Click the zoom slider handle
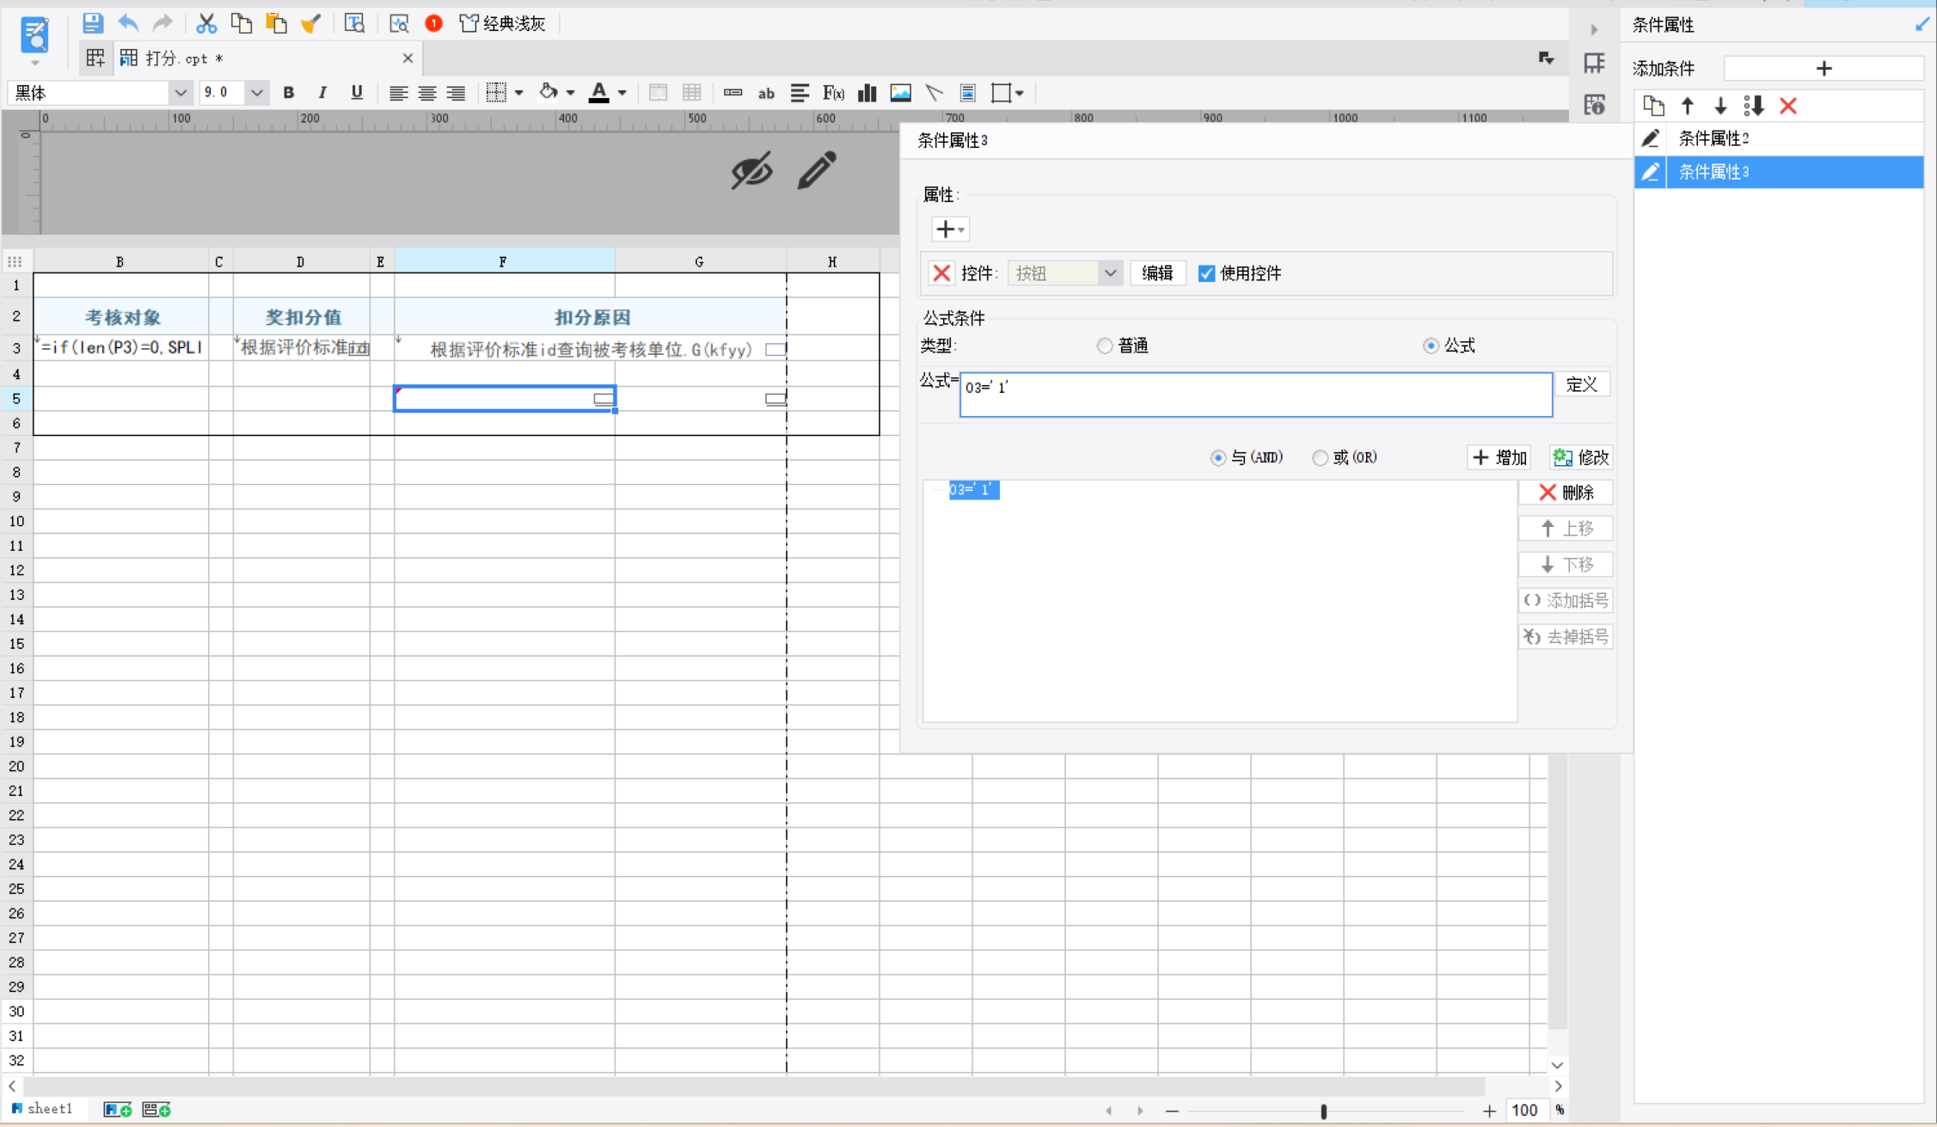 [1324, 1111]
